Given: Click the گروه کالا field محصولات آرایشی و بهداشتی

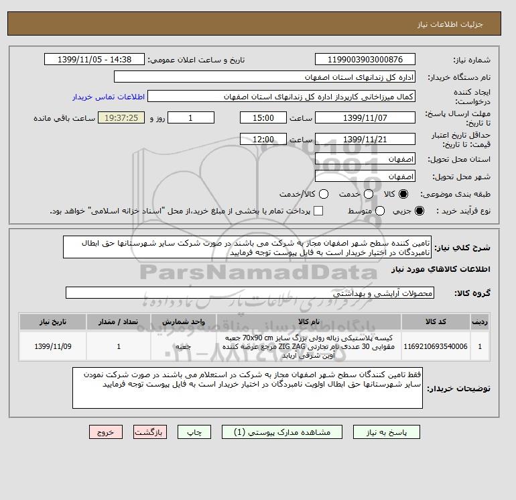Looking at the screenshot, I should 250,293.
